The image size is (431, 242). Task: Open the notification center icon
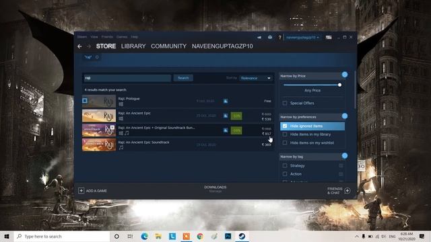pos(422,236)
